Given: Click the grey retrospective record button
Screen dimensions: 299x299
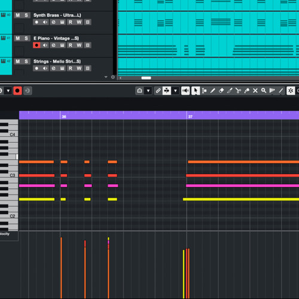Looking at the screenshot, I should click(x=28, y=91).
